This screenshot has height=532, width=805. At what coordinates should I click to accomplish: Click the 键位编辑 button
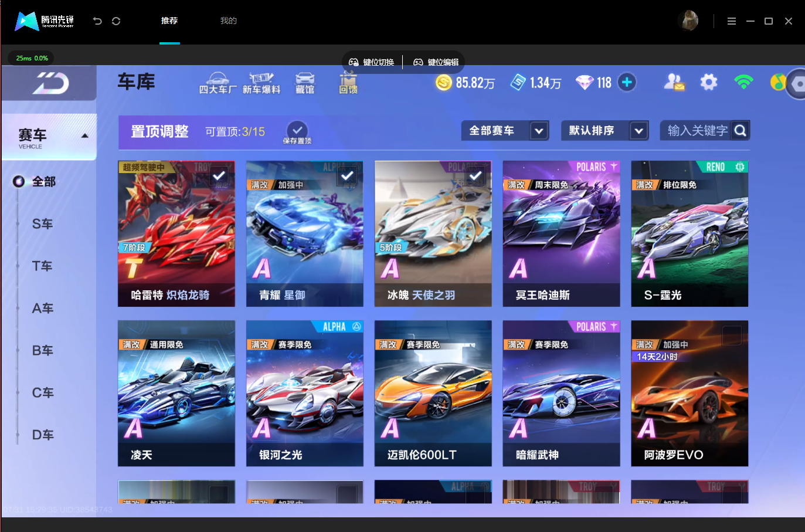(x=436, y=62)
